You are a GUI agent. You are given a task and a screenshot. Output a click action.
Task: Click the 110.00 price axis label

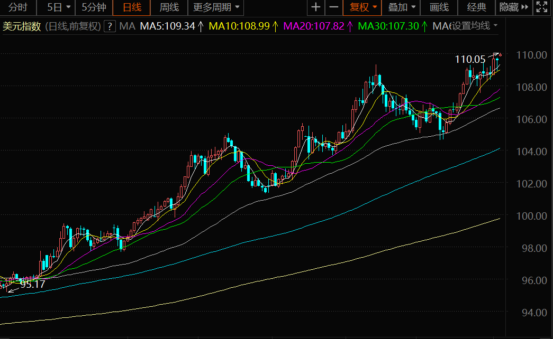[531, 55]
